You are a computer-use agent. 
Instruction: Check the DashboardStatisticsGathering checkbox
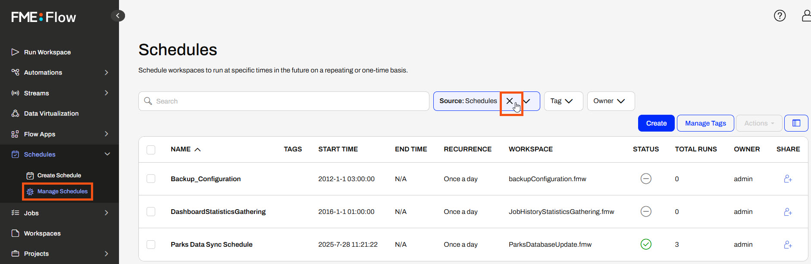point(151,212)
